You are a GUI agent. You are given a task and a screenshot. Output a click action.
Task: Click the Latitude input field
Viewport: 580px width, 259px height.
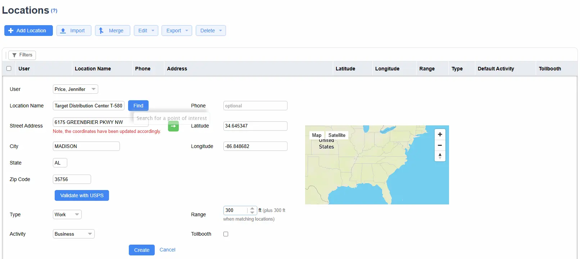click(x=255, y=126)
